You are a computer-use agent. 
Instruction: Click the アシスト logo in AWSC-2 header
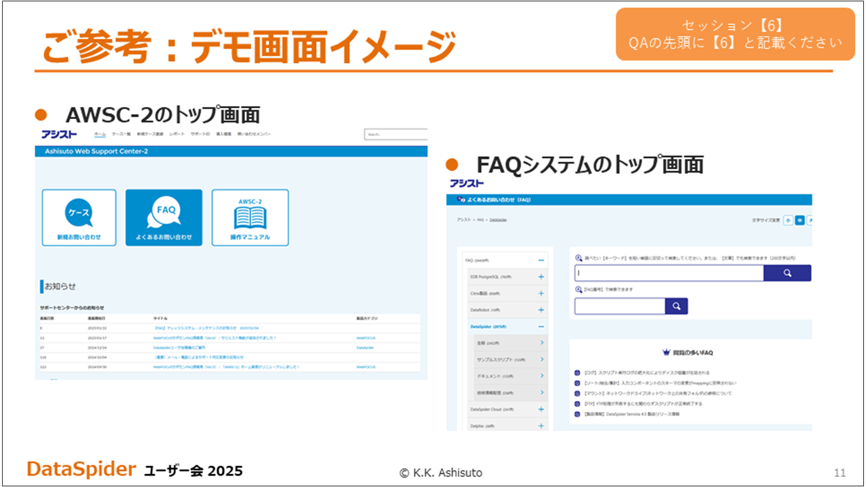59,134
